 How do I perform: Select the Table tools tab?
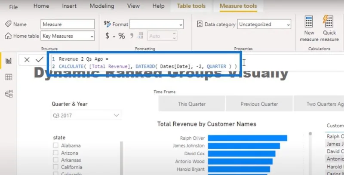pyautogui.click(x=191, y=6)
